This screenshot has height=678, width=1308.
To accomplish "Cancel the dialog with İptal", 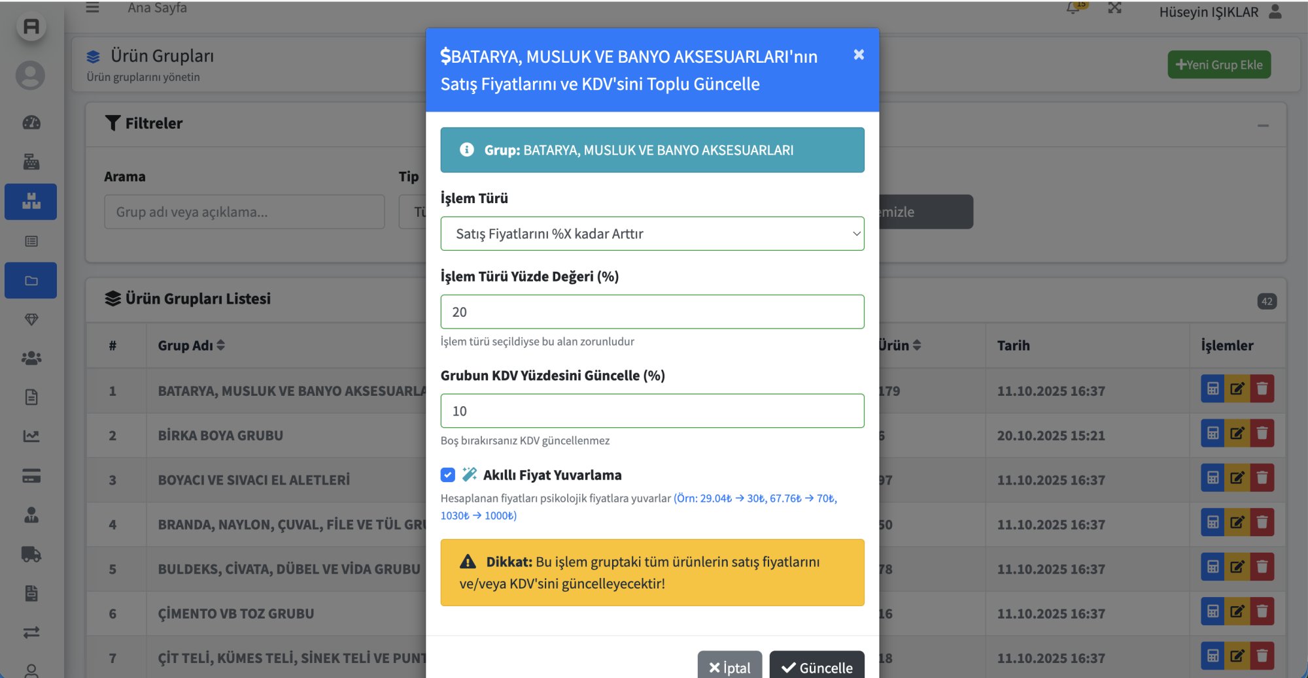I will 729,667.
